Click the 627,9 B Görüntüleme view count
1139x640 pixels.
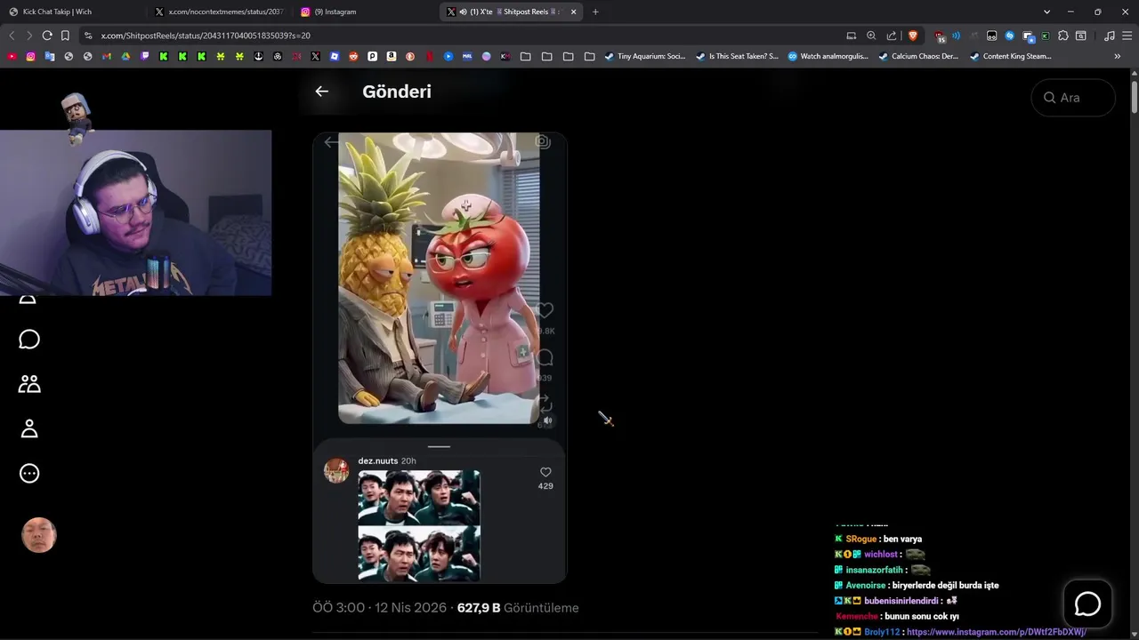pos(518,608)
